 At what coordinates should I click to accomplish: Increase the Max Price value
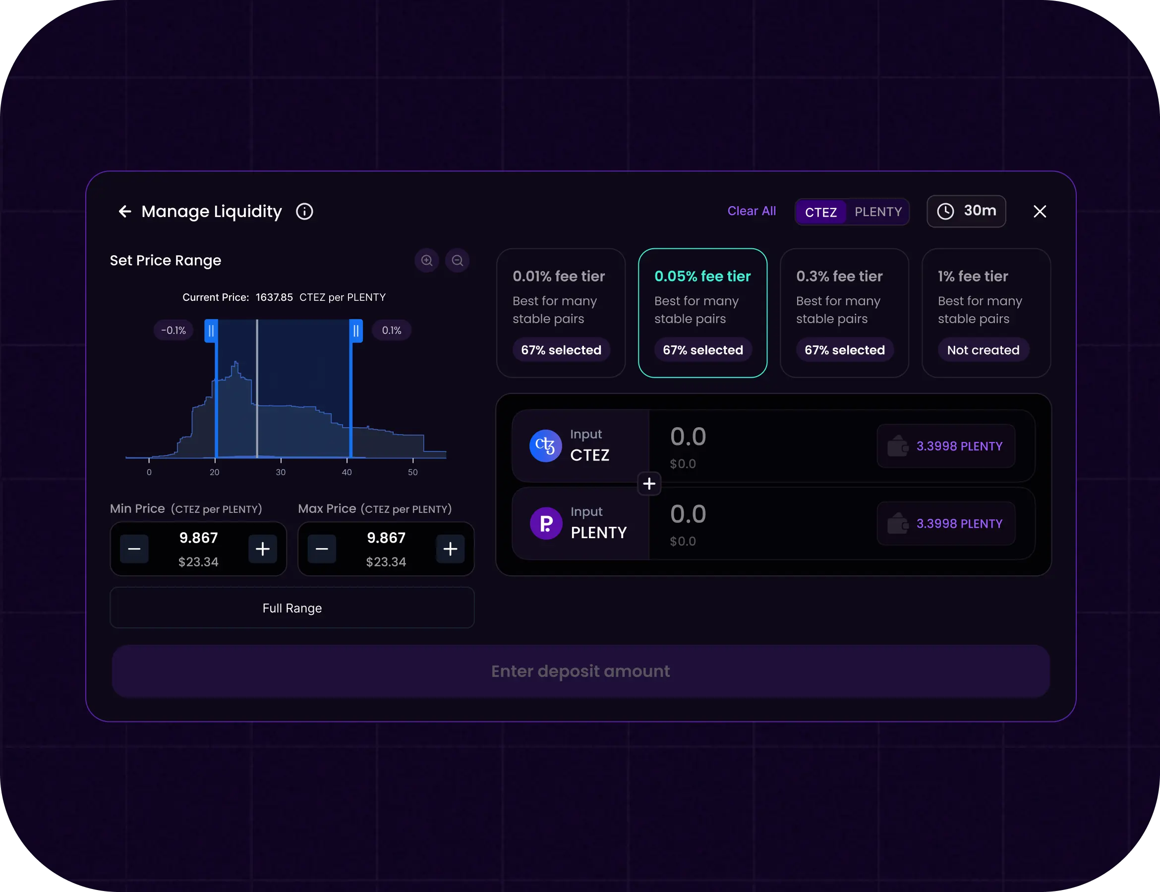pos(451,549)
